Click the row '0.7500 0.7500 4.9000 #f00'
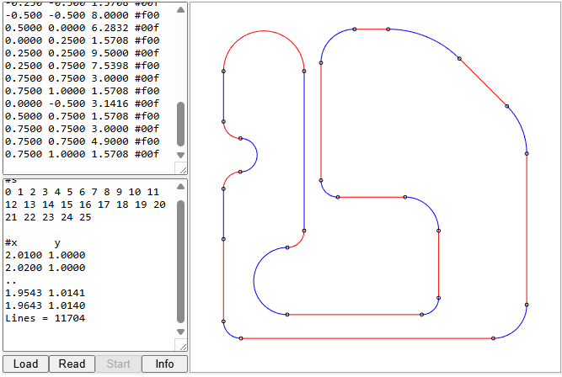The width and height of the screenshot is (562, 377). click(x=82, y=141)
